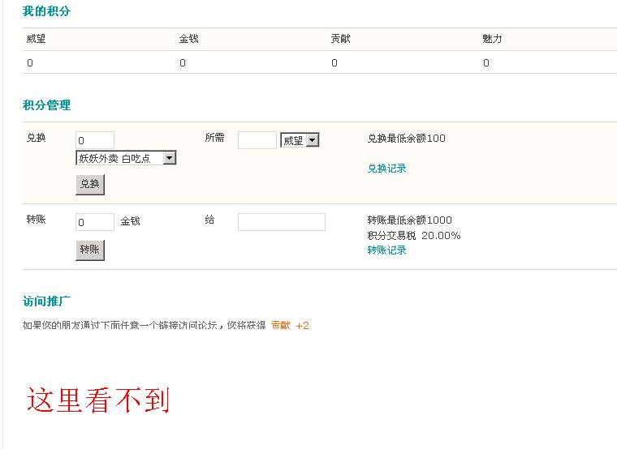Click the 兑换最低余额100 text
The height and width of the screenshot is (449, 617).
(407, 139)
